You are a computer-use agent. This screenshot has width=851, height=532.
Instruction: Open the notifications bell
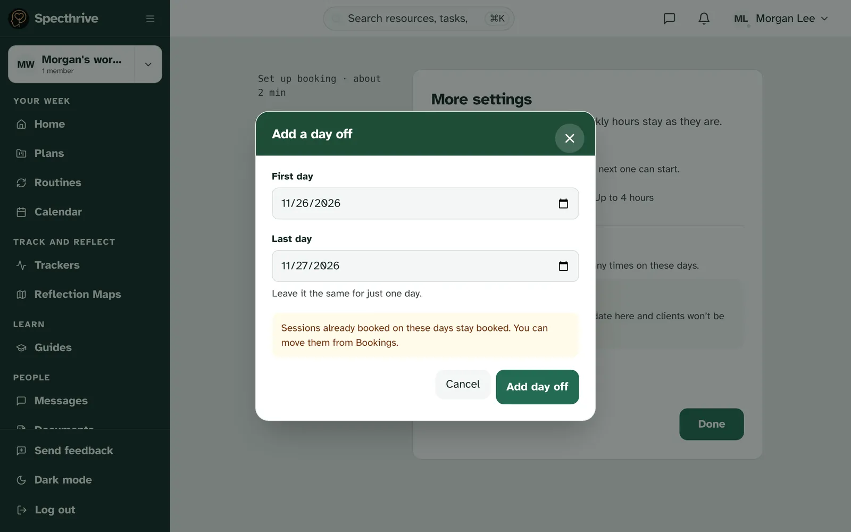coord(704,19)
